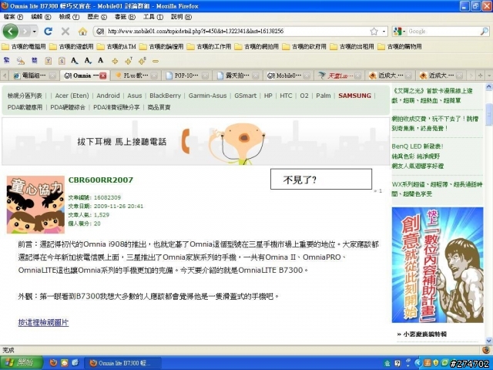Click the blue 繁 traditional Chinese conversion icon

pyautogui.click(x=6, y=60)
